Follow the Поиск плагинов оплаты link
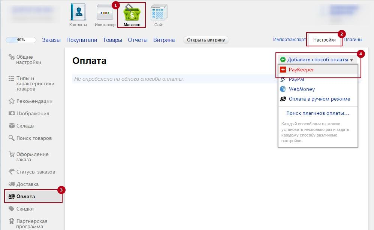The height and width of the screenshot is (230, 374). click(317, 113)
